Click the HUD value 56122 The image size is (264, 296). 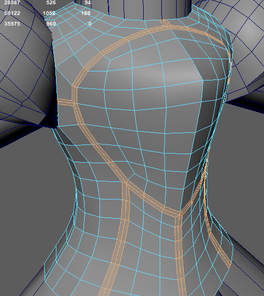tap(12, 13)
